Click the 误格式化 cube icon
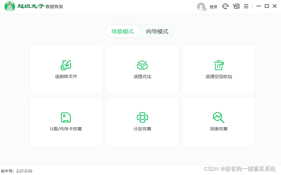Viewport: 281px width, 175px height. [142, 65]
